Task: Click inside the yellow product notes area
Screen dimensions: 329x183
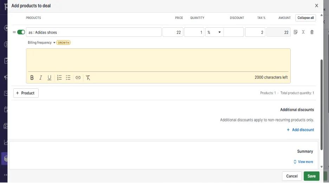Action: point(158,60)
